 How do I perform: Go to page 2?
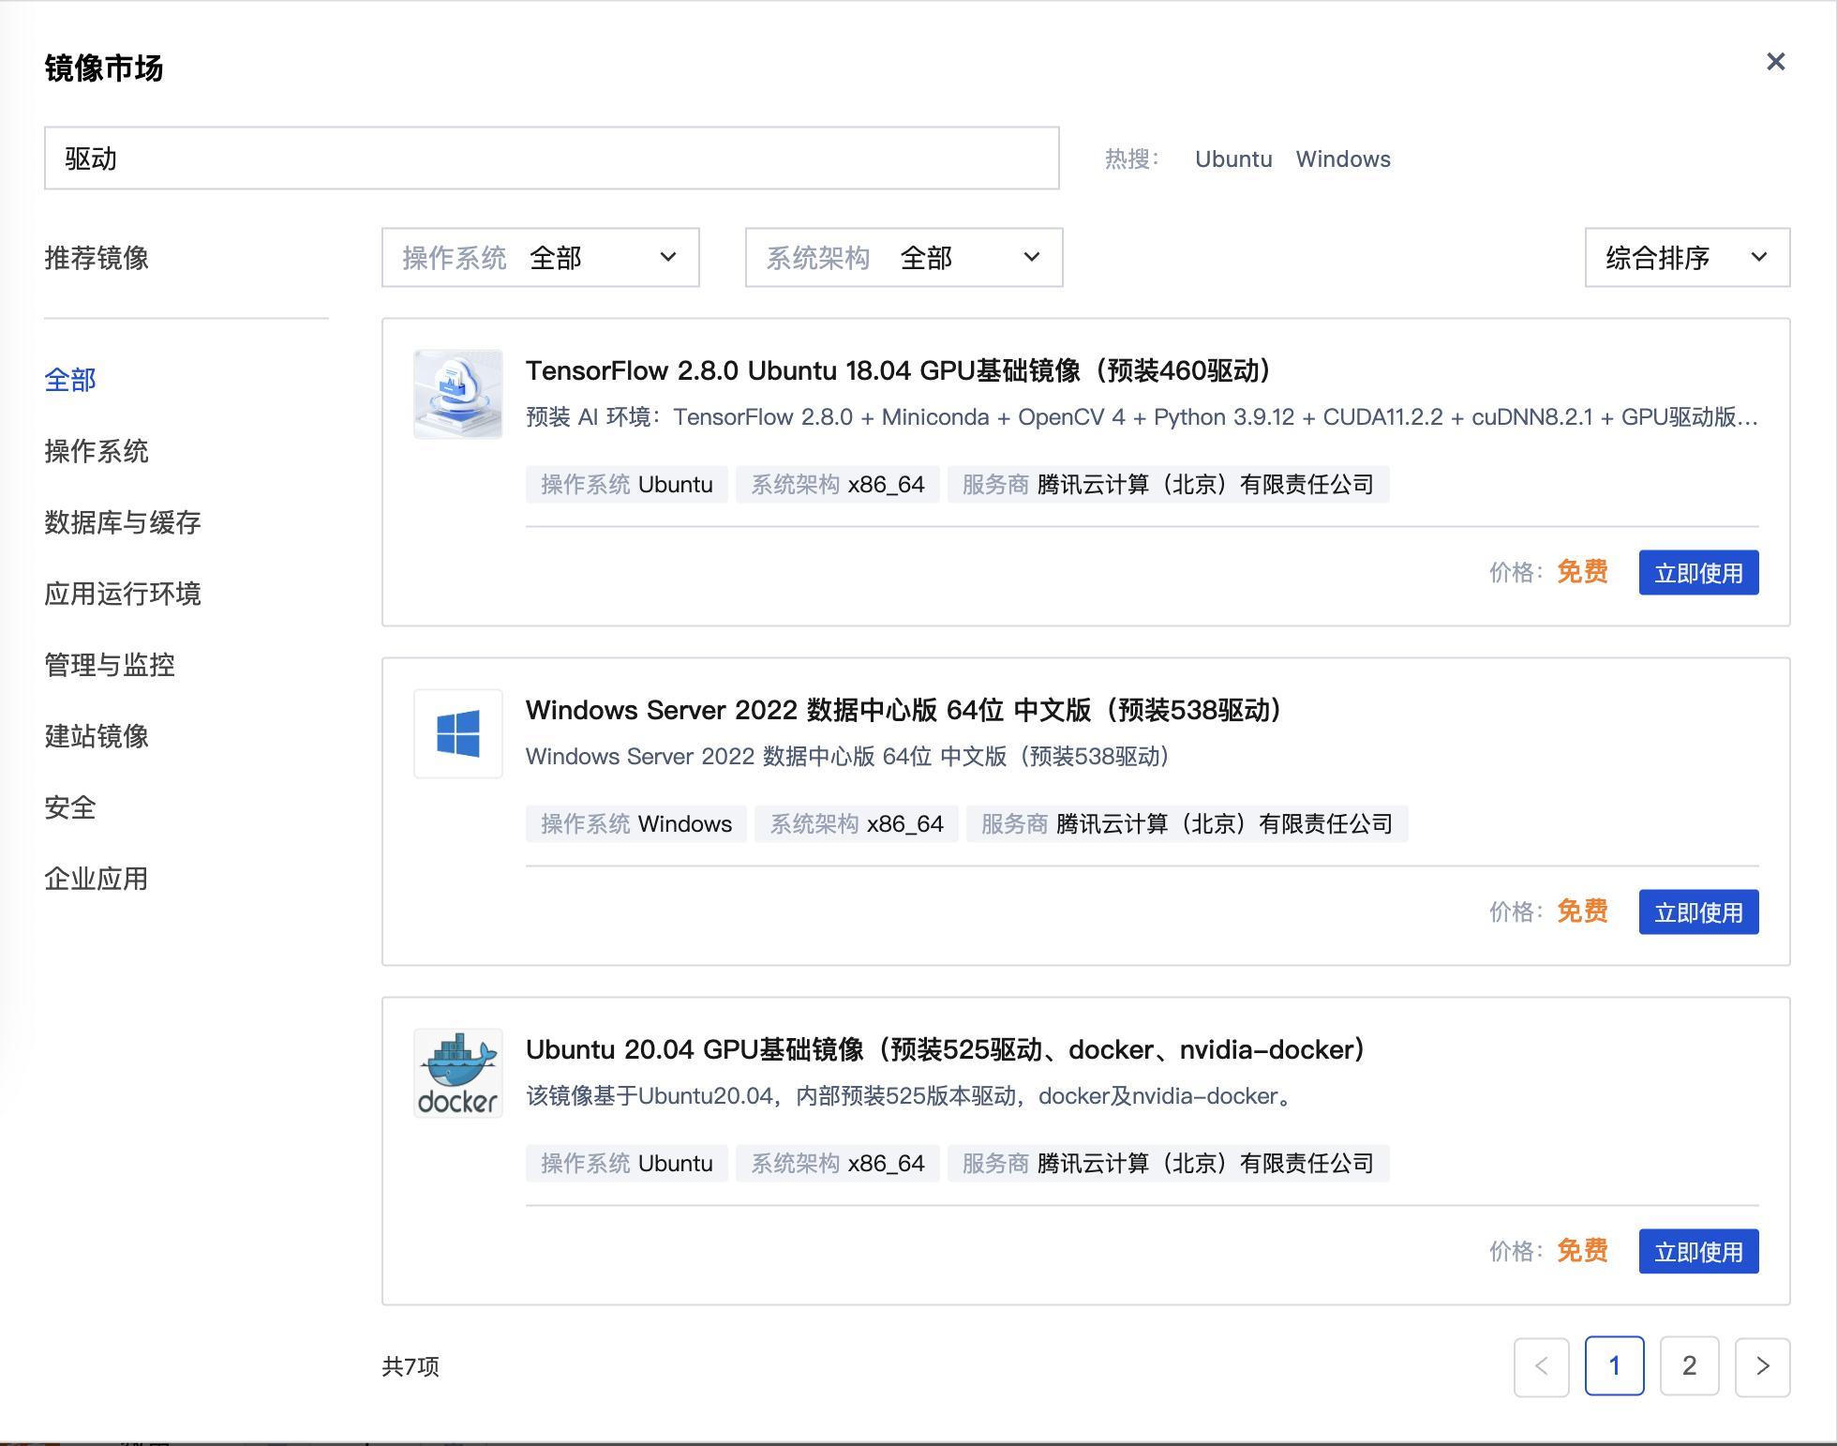coord(1689,1366)
